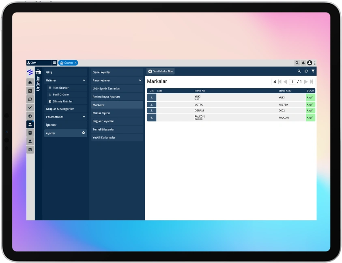The height and width of the screenshot is (263, 342).
Task: Toggle Aktif status for YUKI brand
Action: click(310, 98)
